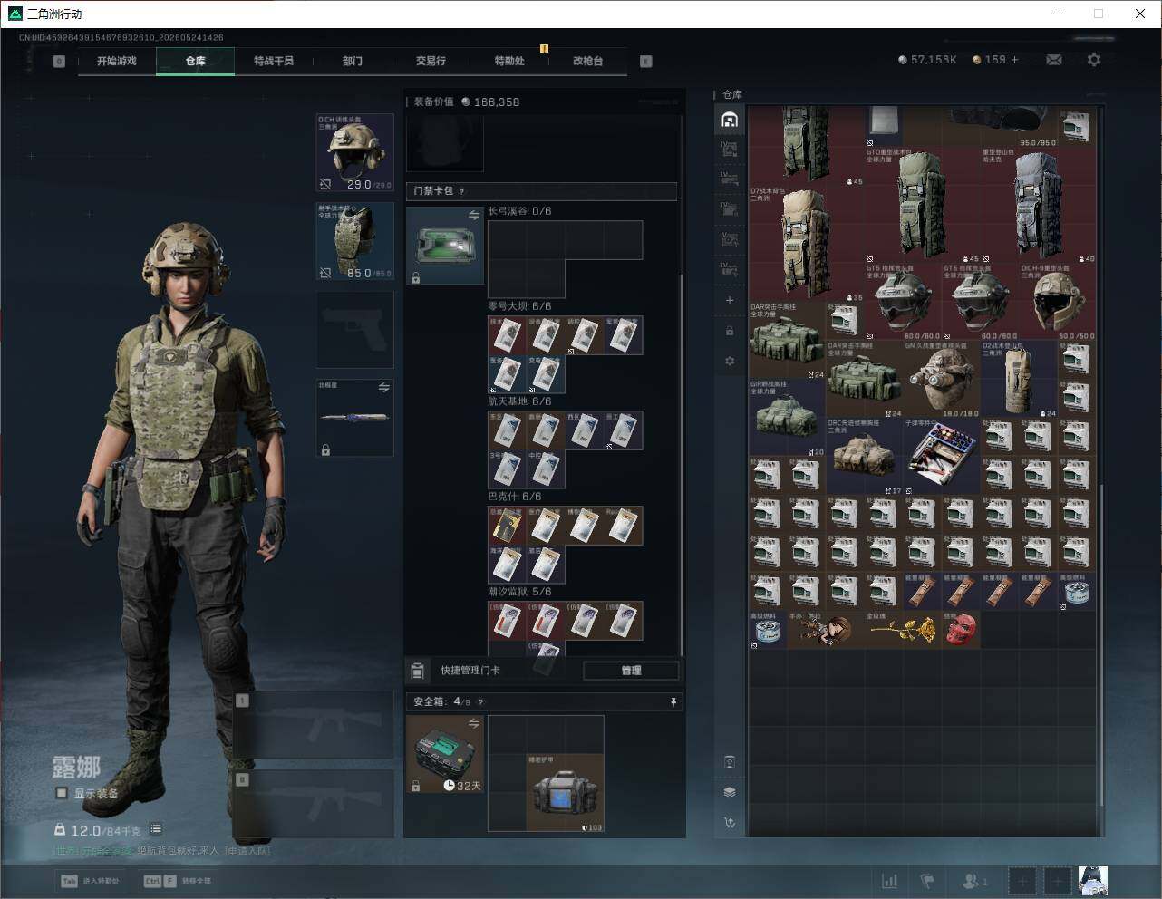Select the main warehouse home tab icon

(x=730, y=120)
